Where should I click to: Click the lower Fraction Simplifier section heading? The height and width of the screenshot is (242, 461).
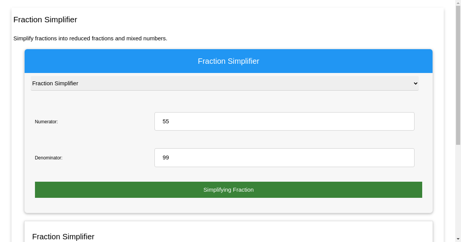tap(63, 237)
